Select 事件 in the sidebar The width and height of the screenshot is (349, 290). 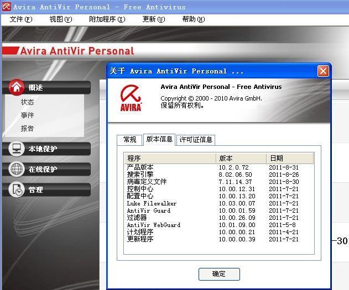(x=28, y=115)
